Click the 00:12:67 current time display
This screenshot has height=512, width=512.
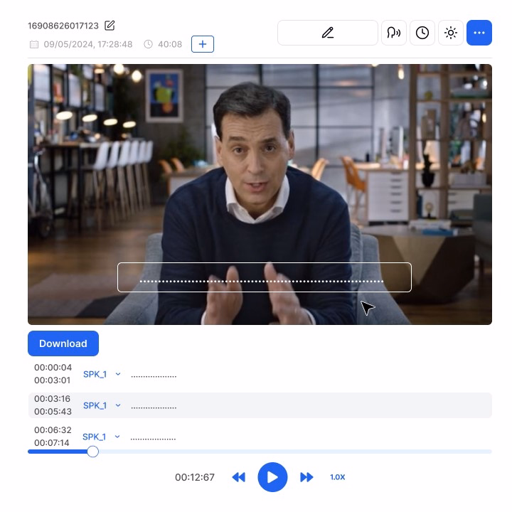[195, 477]
